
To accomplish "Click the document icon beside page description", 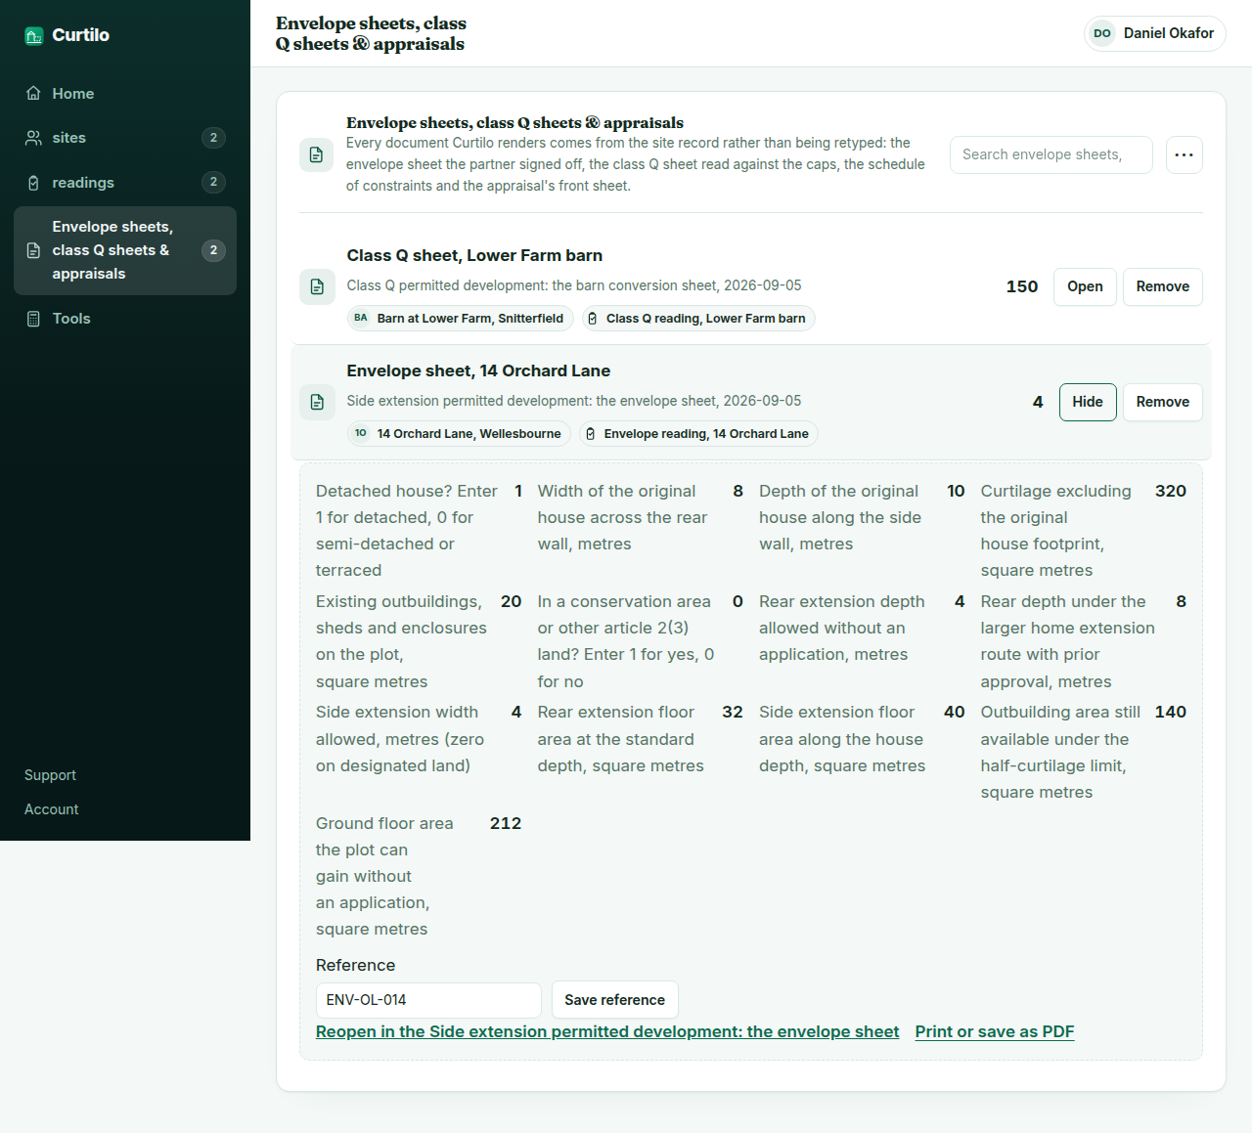I will coord(316,154).
